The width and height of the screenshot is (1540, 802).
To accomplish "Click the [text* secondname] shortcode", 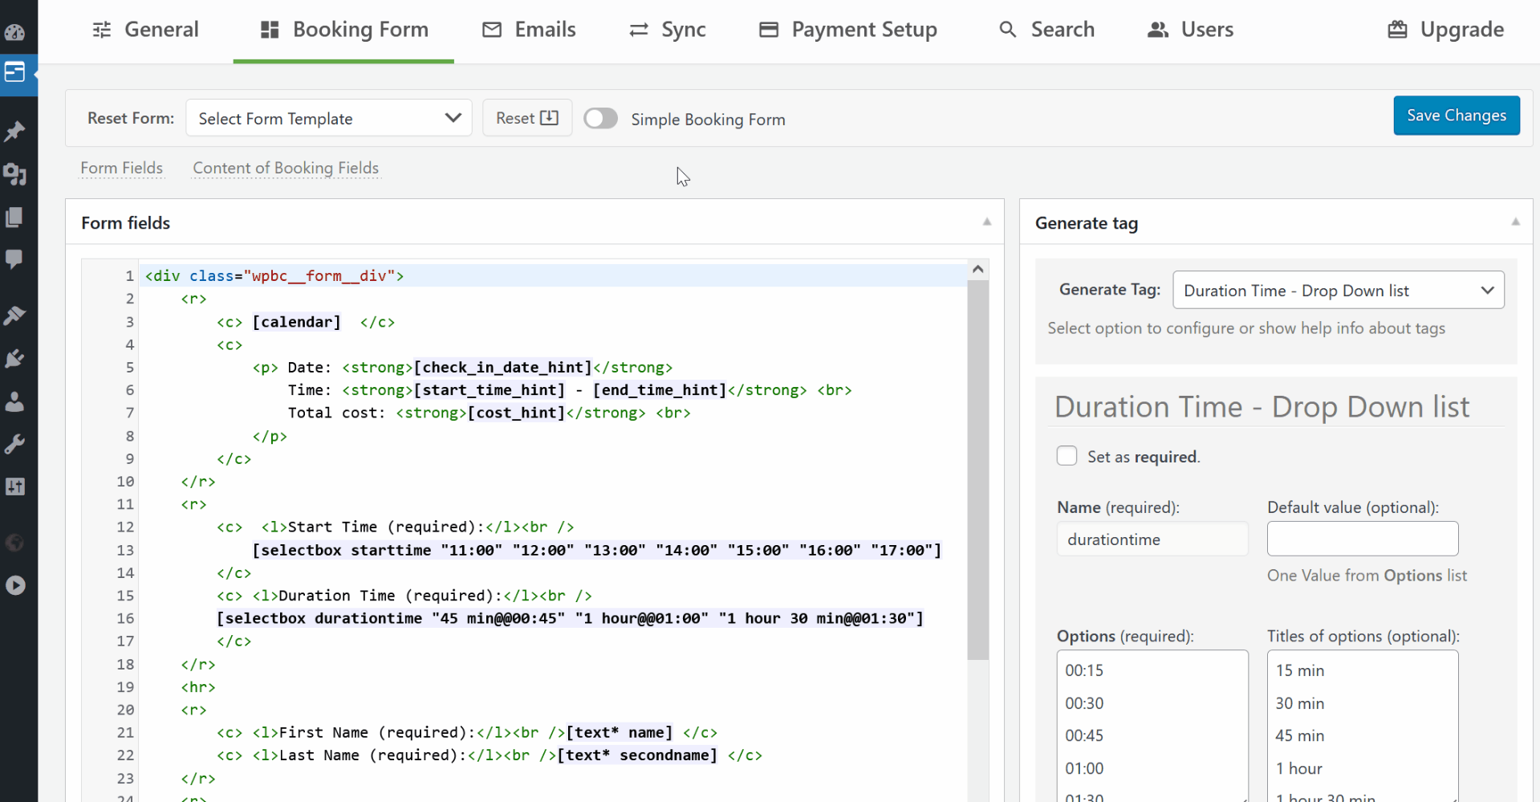I will (637, 755).
